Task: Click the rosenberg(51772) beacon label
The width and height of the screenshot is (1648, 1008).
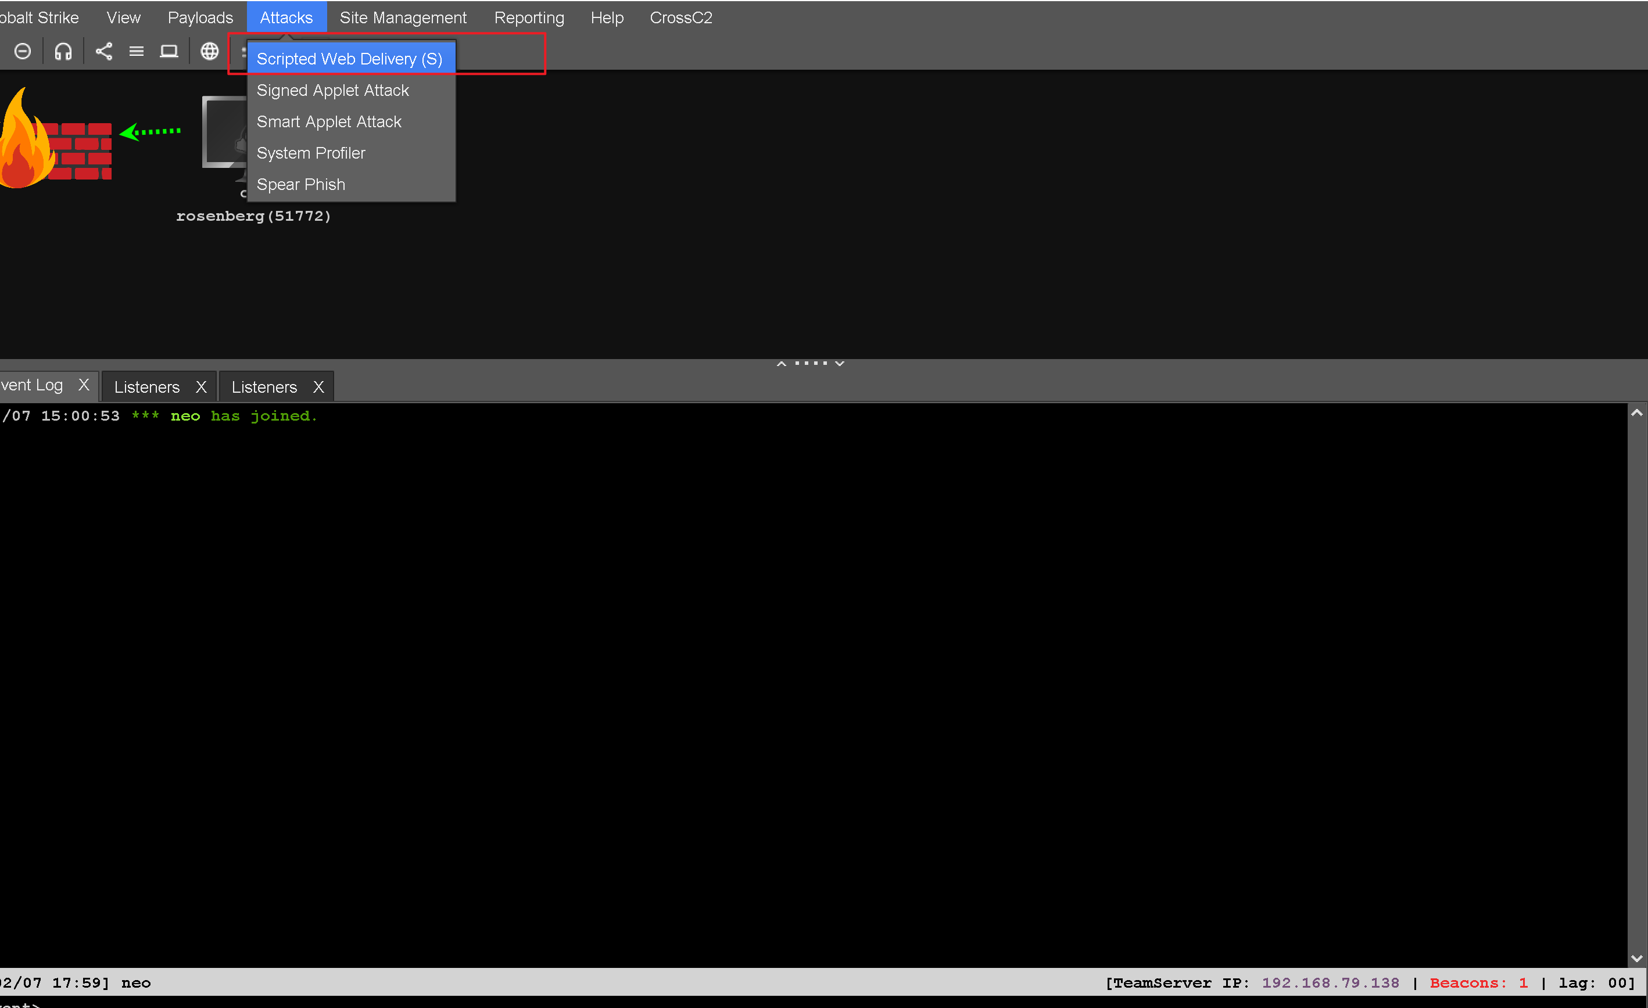Action: (x=253, y=216)
